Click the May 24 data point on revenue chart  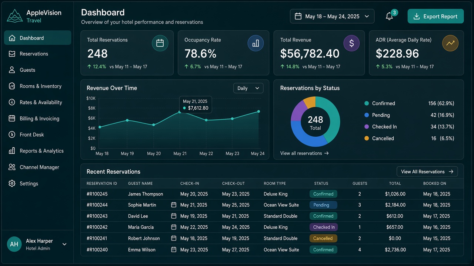click(258, 111)
